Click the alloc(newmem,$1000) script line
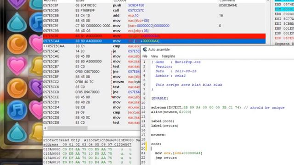 tap(171, 112)
